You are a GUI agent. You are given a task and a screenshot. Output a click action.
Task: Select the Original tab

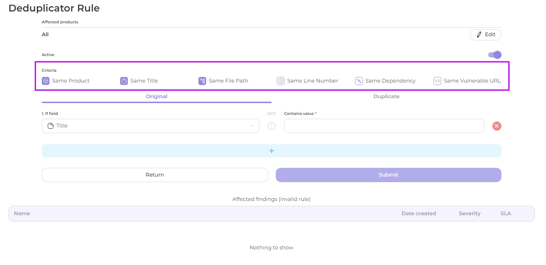(156, 96)
